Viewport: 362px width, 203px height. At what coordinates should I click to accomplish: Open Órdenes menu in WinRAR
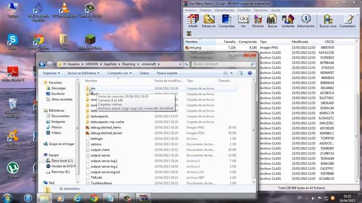[x=205, y=10]
